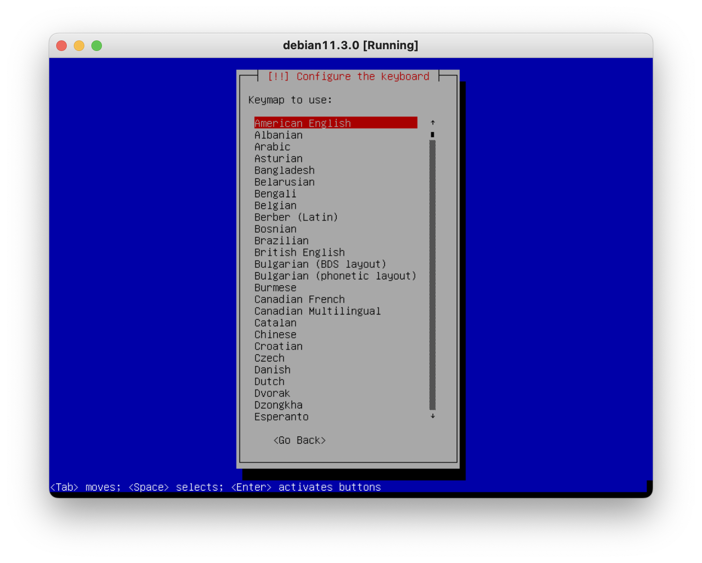
Task: Click the green fullscreen window button
Action: [97, 46]
